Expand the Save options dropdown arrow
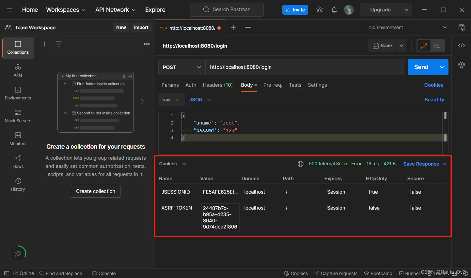The height and width of the screenshot is (278, 471). click(401, 46)
